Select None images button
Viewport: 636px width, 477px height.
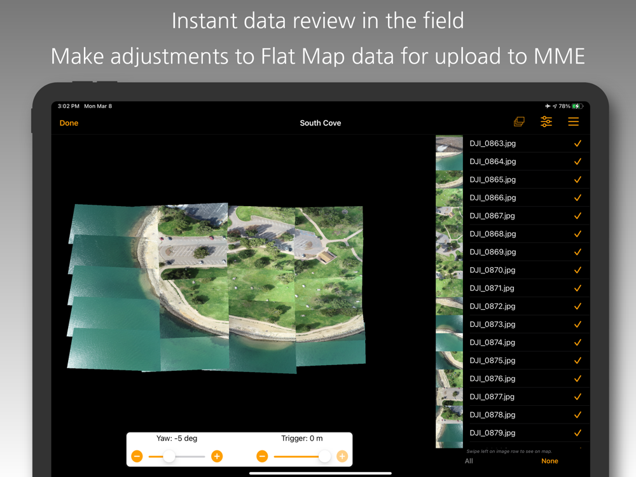tap(550, 460)
